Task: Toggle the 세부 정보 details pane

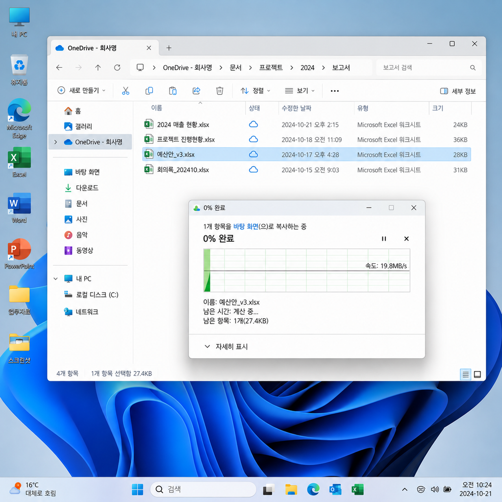Action: tap(458, 91)
